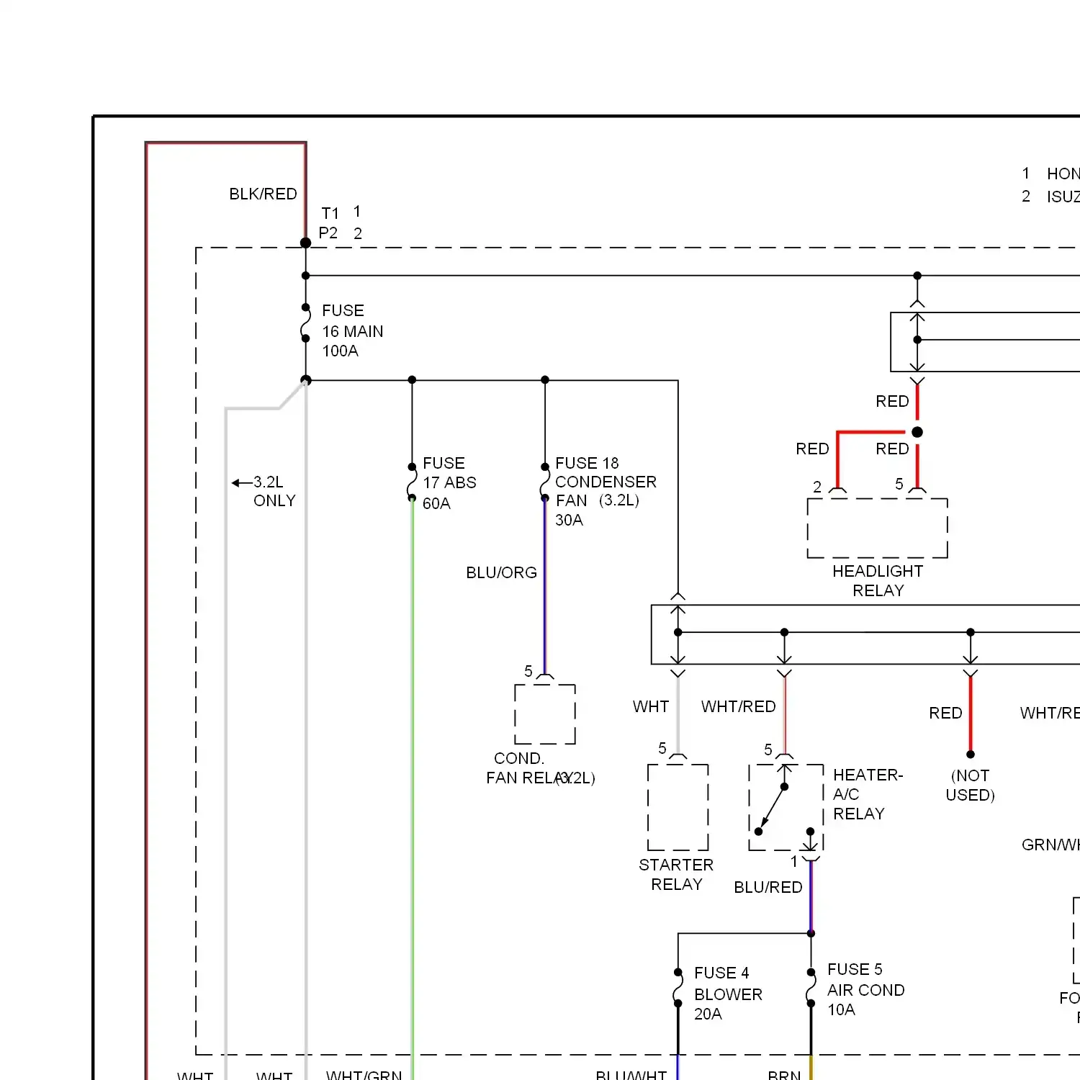Select the HEADLIGHT RELAY label

[878, 580]
